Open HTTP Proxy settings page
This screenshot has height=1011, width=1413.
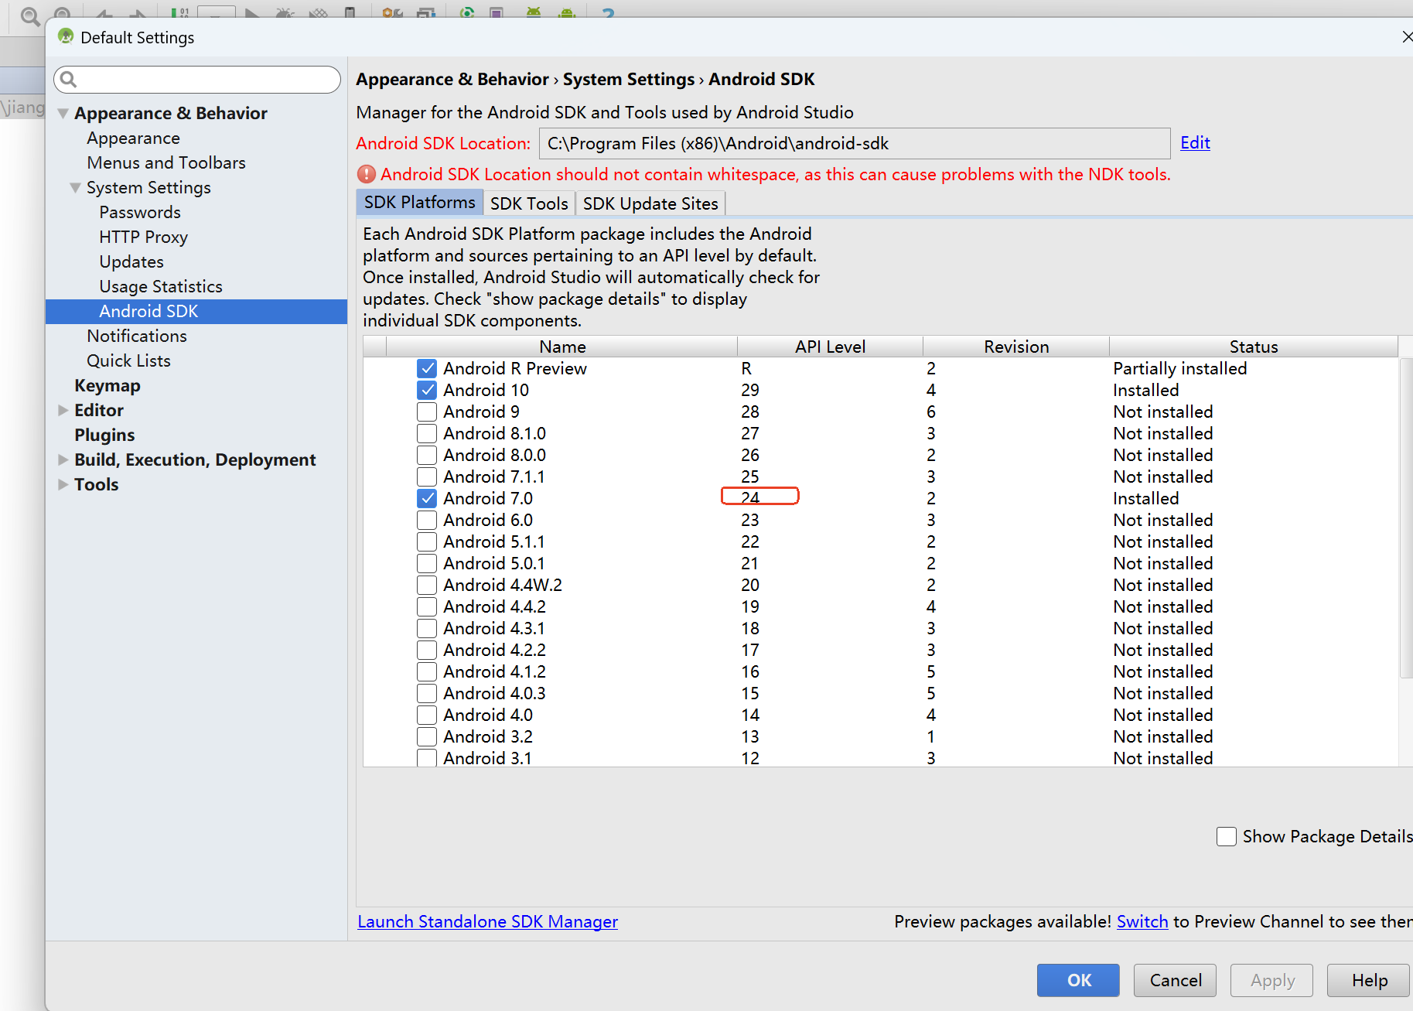pyautogui.click(x=143, y=237)
